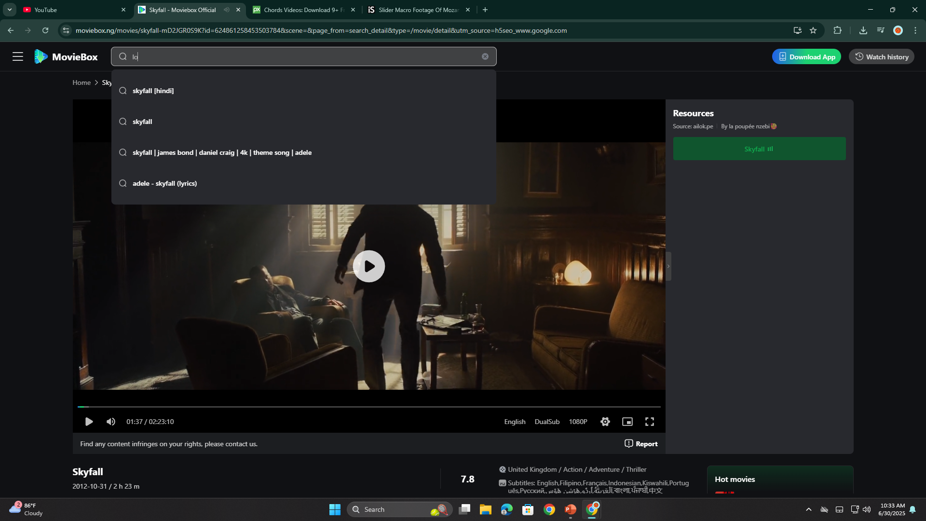Enter fullscreen mode

click(x=650, y=422)
